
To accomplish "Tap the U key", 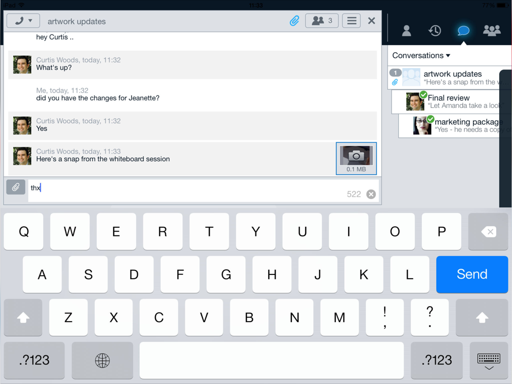I will [x=302, y=231].
